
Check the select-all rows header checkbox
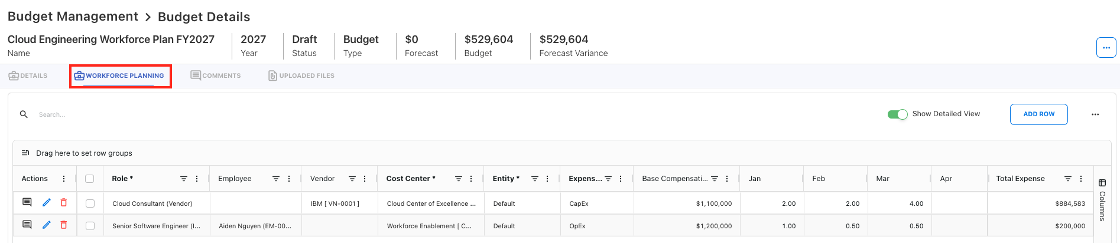(90, 179)
